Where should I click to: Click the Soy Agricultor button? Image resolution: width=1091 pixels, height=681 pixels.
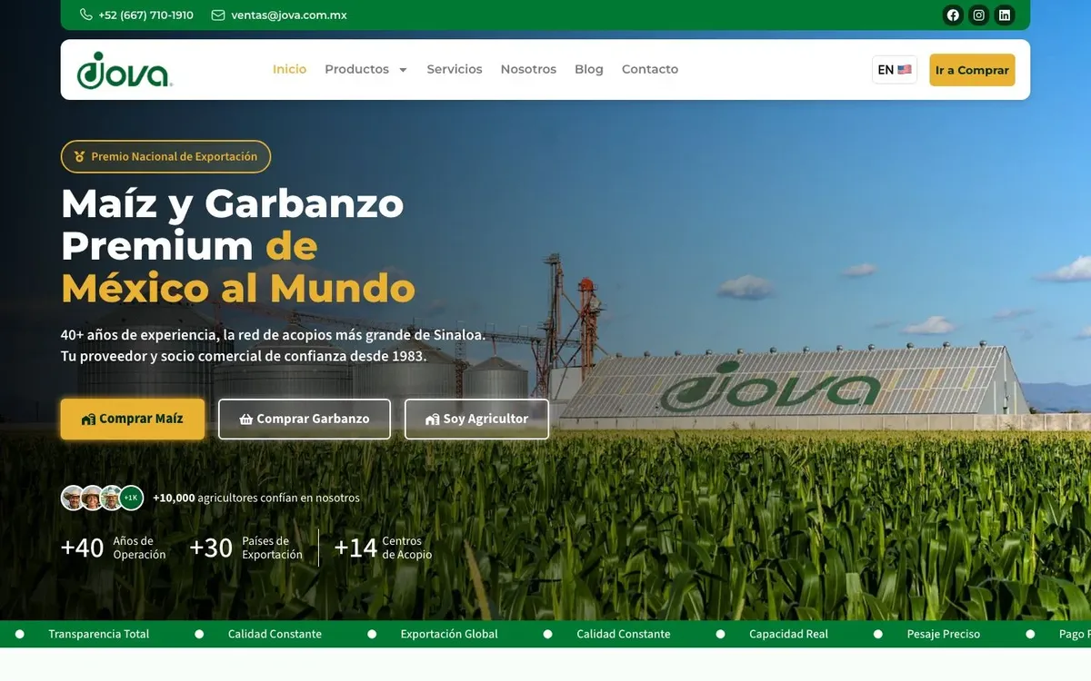(x=476, y=419)
